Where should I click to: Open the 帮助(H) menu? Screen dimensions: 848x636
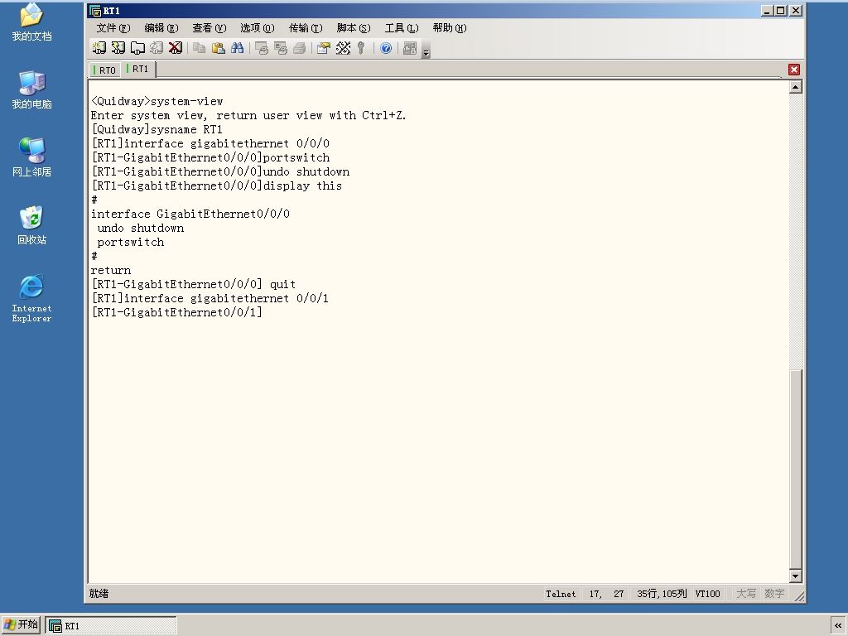click(450, 28)
